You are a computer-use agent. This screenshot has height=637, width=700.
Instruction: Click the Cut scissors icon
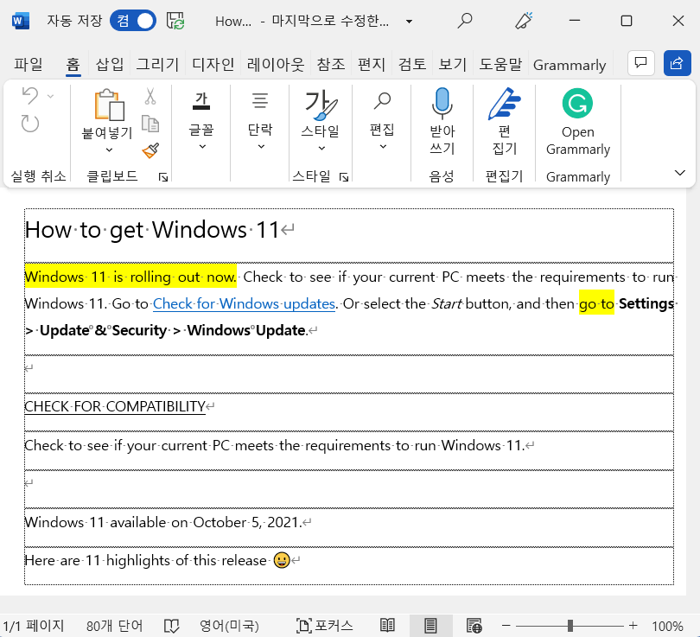click(x=150, y=96)
